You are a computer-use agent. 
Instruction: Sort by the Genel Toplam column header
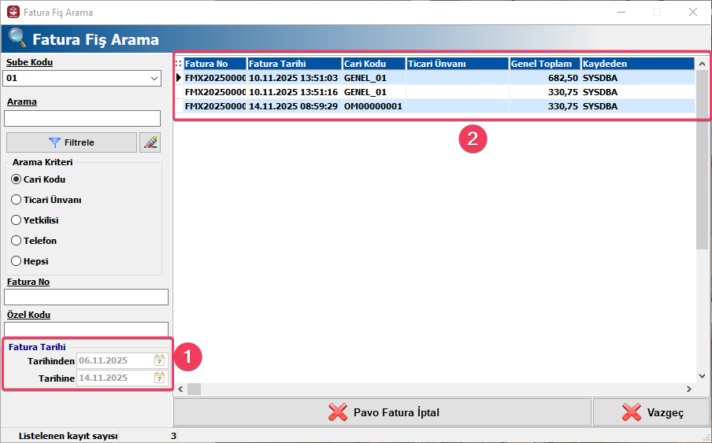tap(544, 64)
